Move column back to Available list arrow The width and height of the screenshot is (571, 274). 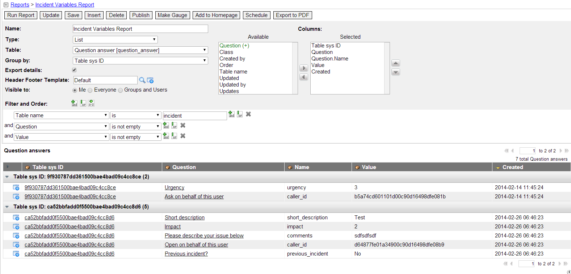point(304,77)
